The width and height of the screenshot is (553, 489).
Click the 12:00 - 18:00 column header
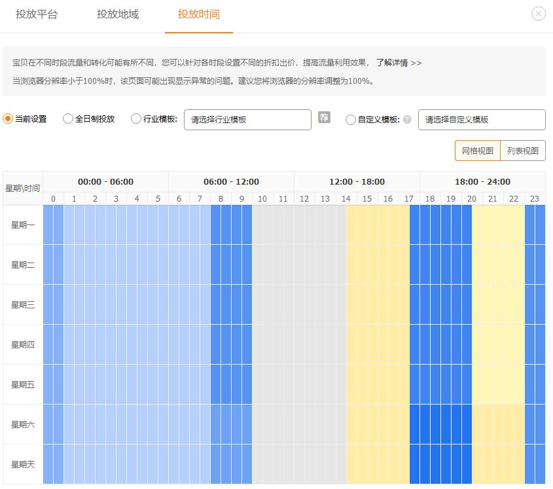[357, 181]
